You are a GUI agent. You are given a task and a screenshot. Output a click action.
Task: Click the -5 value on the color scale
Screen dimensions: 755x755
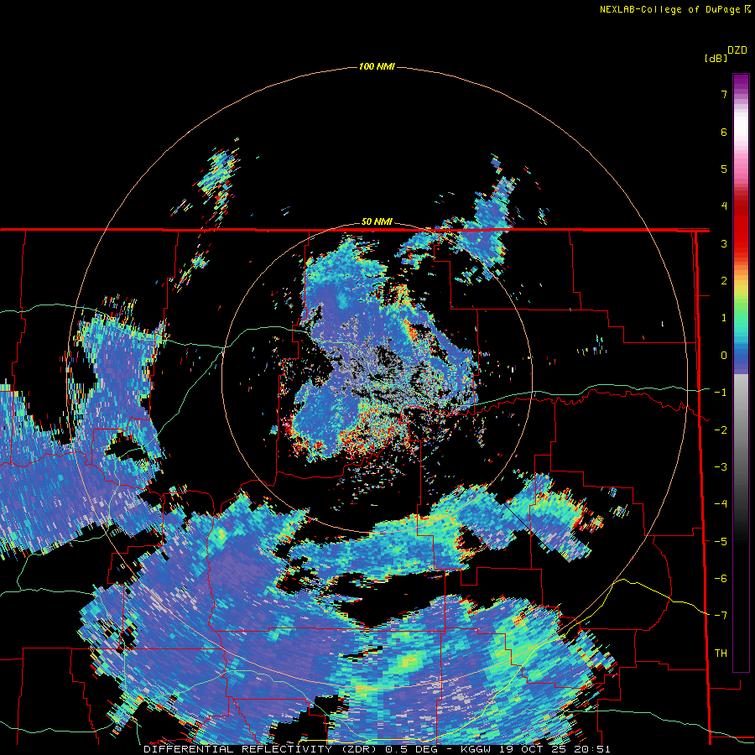tap(721, 542)
